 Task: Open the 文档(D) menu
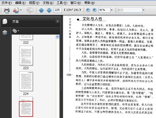[x=48, y=3]
